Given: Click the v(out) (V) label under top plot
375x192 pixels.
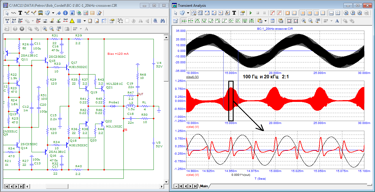Looking at the screenshot, I should pyautogui.click(x=192, y=77).
